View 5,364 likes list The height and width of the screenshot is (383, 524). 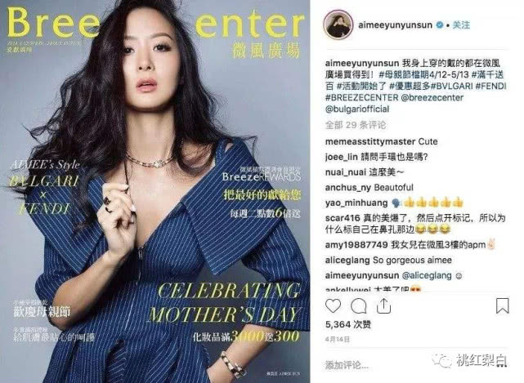point(348,324)
